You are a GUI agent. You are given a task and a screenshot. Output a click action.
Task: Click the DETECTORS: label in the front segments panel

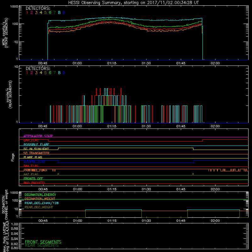38,8
